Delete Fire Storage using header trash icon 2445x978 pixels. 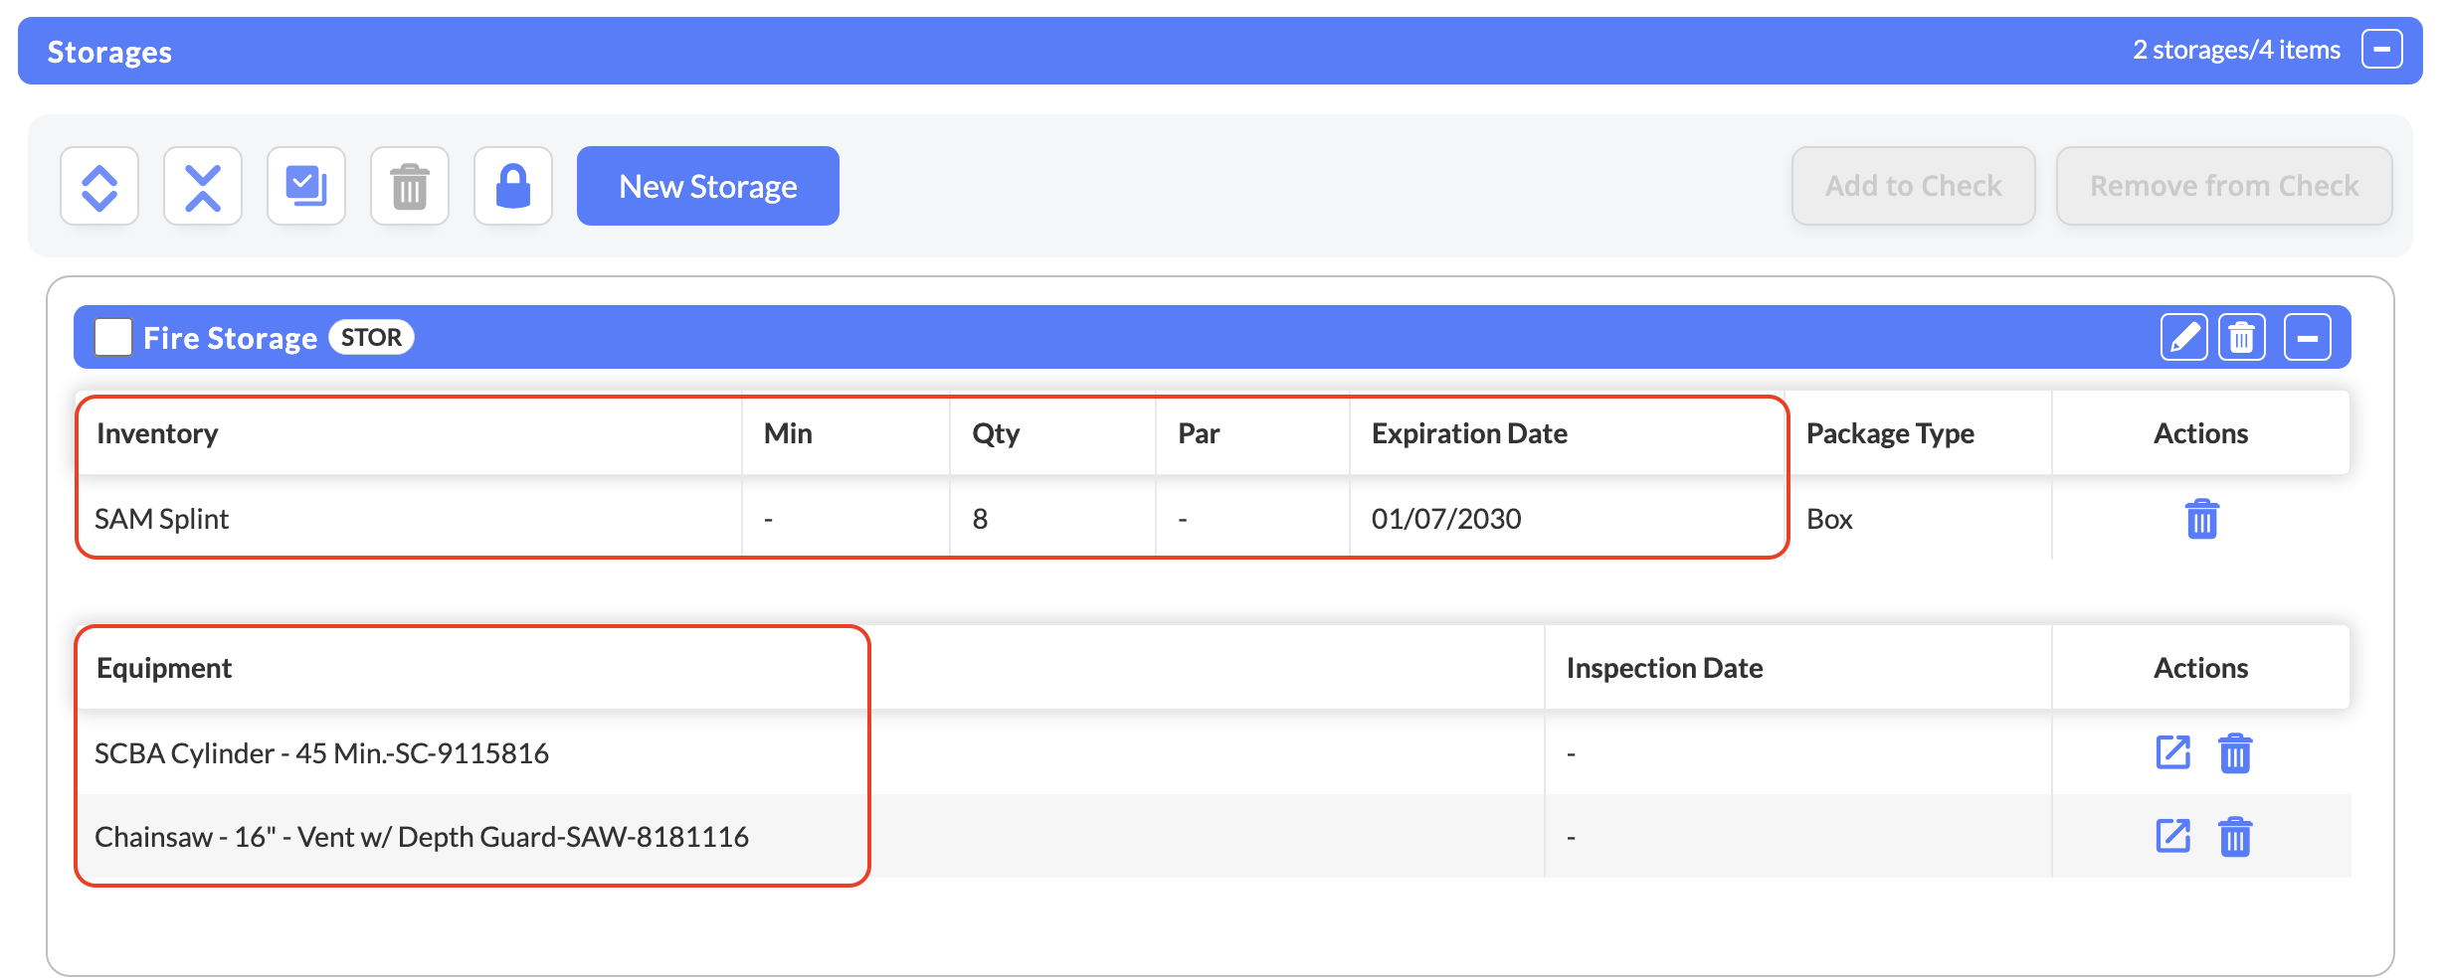[x=2242, y=338]
